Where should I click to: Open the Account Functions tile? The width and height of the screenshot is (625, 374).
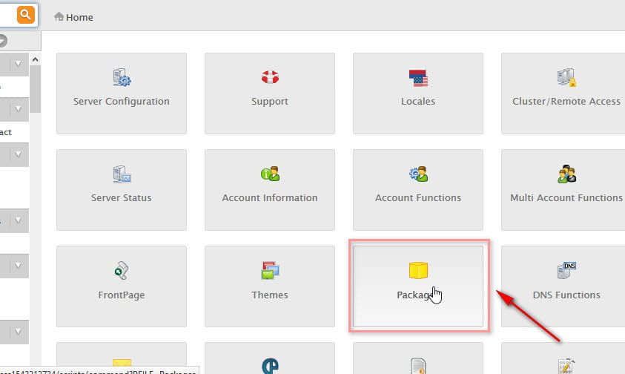tap(417, 189)
